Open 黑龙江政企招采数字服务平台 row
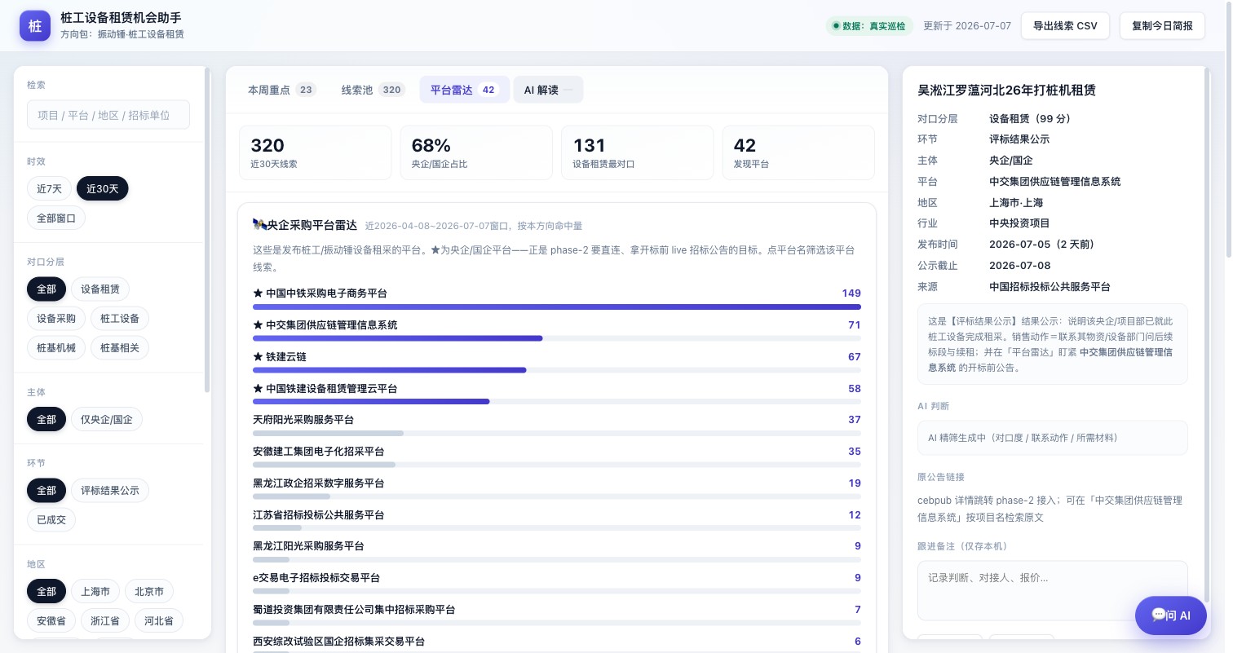 557,488
